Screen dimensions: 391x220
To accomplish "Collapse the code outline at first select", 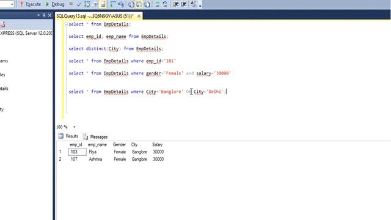I will 66,24.
